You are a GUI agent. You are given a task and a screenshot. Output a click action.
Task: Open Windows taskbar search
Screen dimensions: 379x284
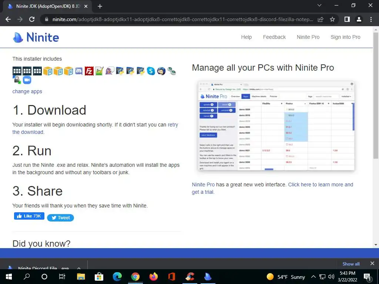pyautogui.click(x=27, y=277)
